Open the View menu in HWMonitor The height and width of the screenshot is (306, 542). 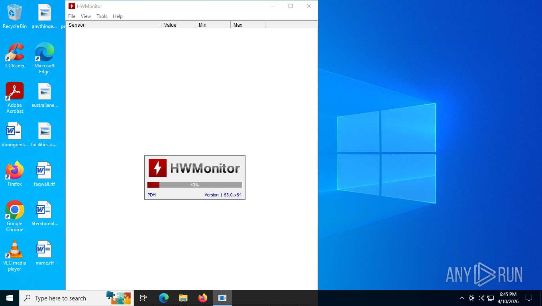86,16
